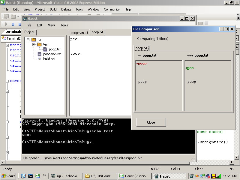The image size is (240, 180).
Task: Click inside the black command prompt panel
Action: tap(109, 136)
